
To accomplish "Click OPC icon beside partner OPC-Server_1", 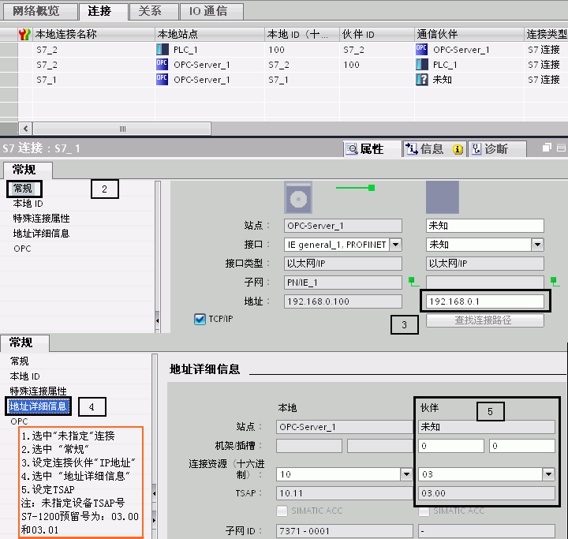I will coord(421,49).
